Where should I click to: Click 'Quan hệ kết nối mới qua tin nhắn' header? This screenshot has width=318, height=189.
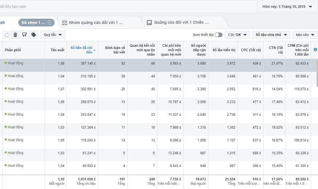[x=142, y=50]
